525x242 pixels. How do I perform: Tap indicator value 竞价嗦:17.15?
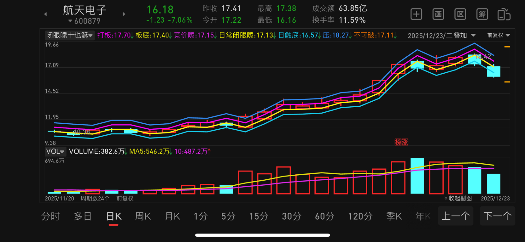pos(195,35)
